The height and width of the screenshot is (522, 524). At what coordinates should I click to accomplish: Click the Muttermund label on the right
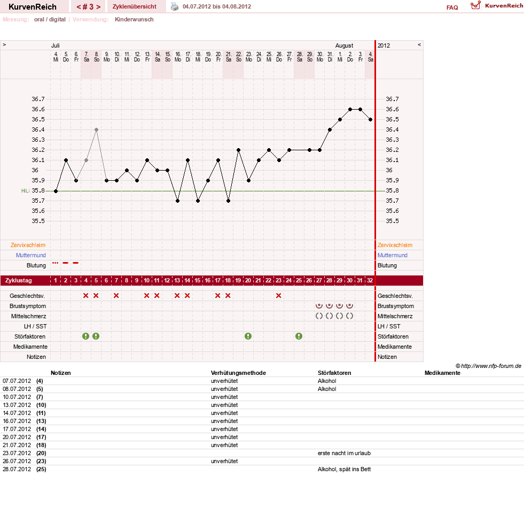point(392,255)
